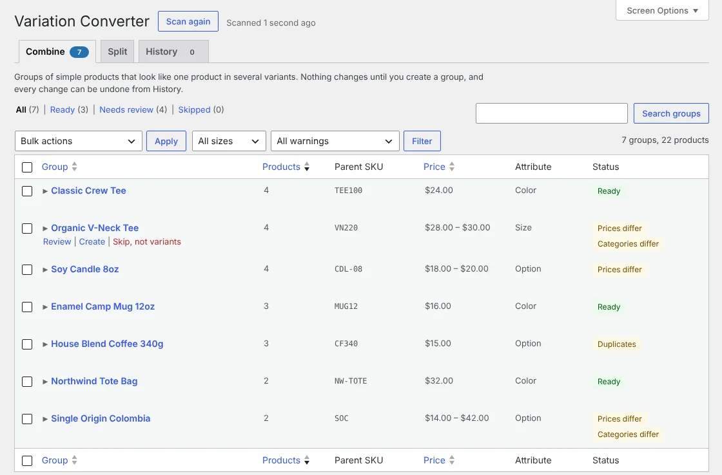The image size is (722, 475).
Task: Expand the Single Origin Colombia triangle
Action: (45, 419)
